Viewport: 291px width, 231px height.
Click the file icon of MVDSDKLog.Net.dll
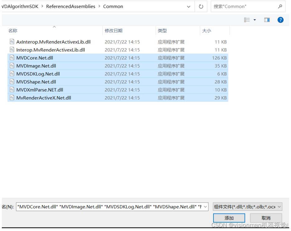(12, 73)
